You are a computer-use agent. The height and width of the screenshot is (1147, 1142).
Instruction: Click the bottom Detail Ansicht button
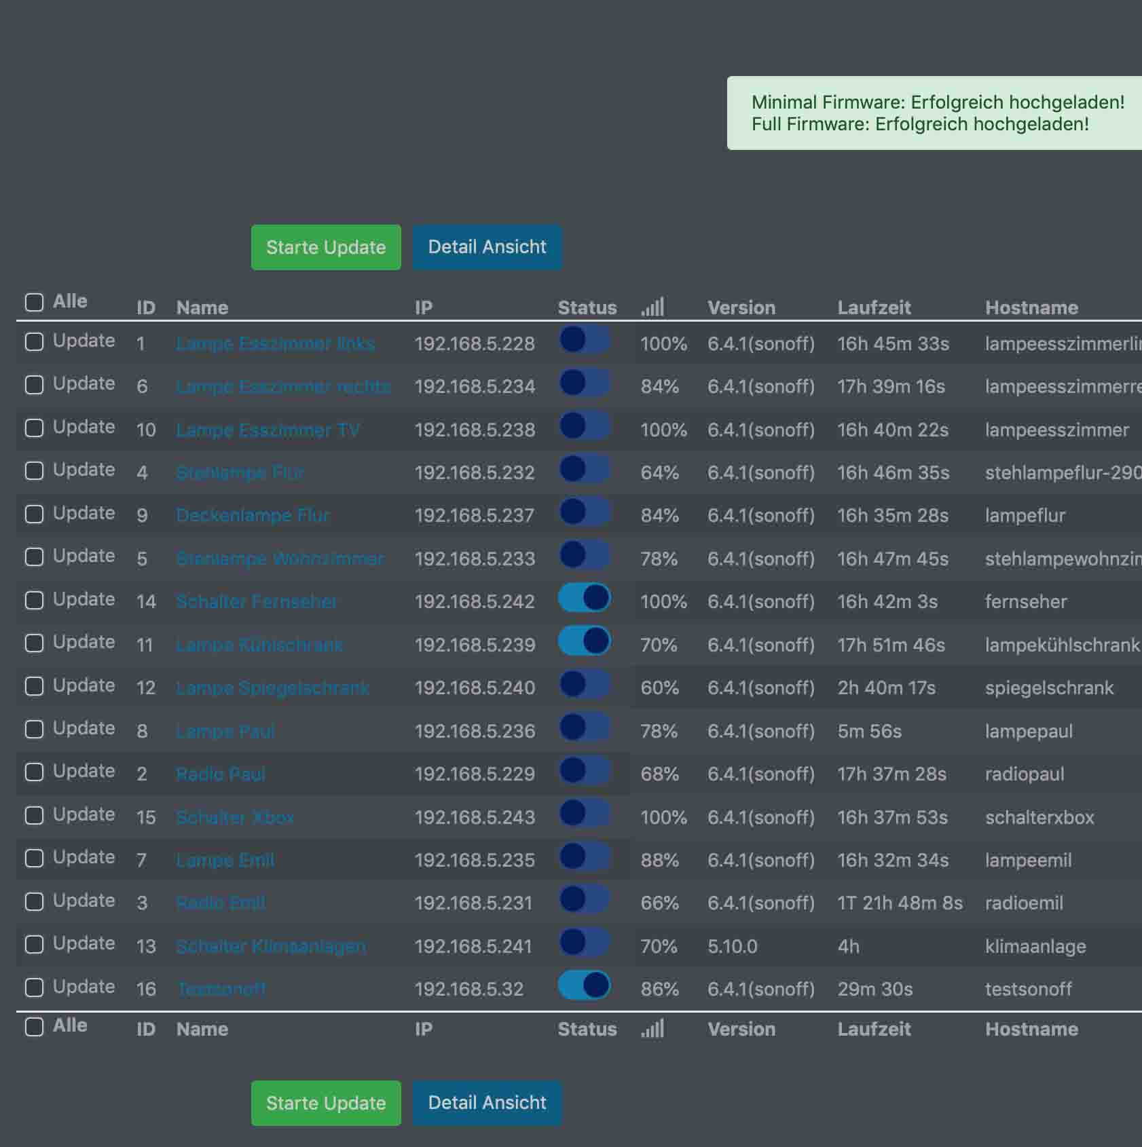(487, 1103)
